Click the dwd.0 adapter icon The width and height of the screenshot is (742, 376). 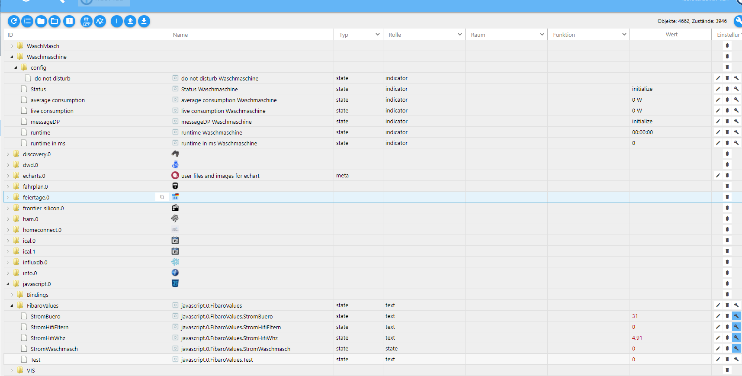click(x=175, y=165)
